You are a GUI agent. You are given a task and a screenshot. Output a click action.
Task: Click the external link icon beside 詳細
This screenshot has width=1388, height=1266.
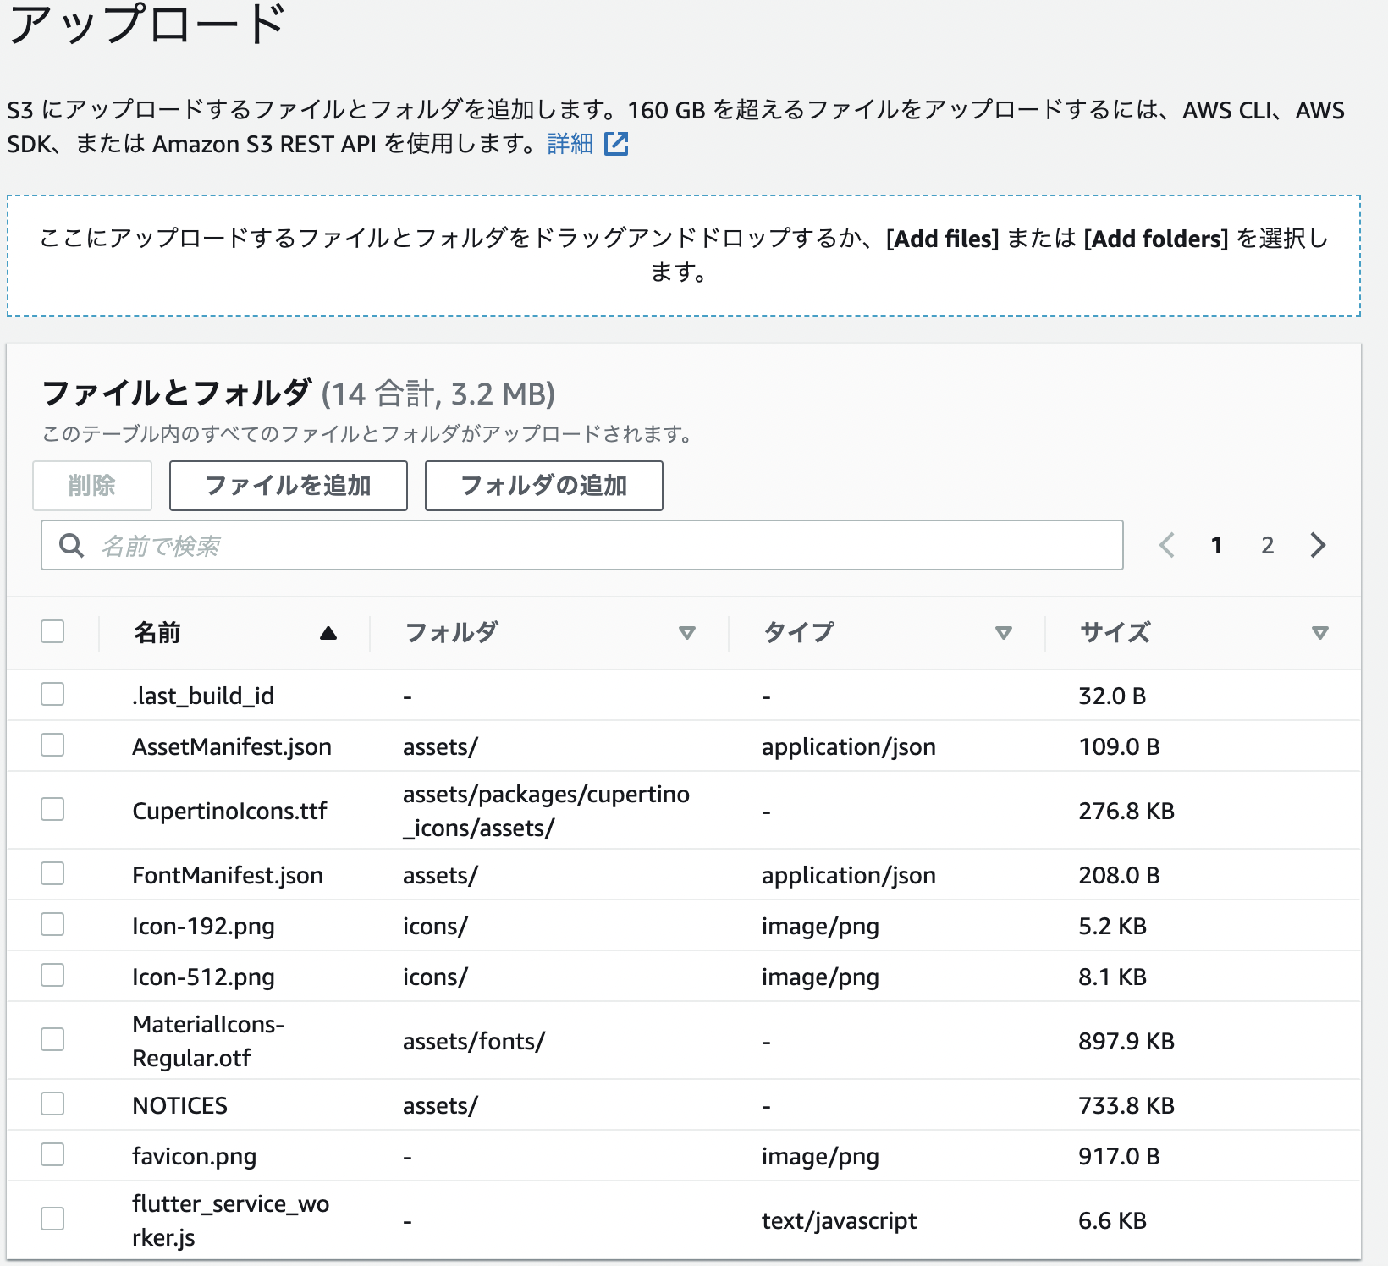pos(617,145)
